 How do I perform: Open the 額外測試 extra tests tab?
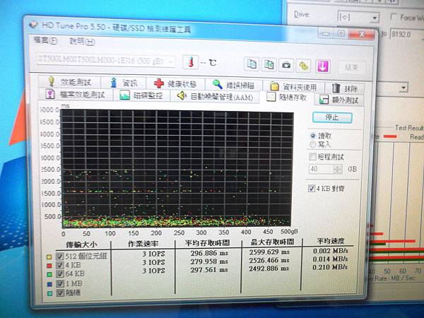(339, 100)
